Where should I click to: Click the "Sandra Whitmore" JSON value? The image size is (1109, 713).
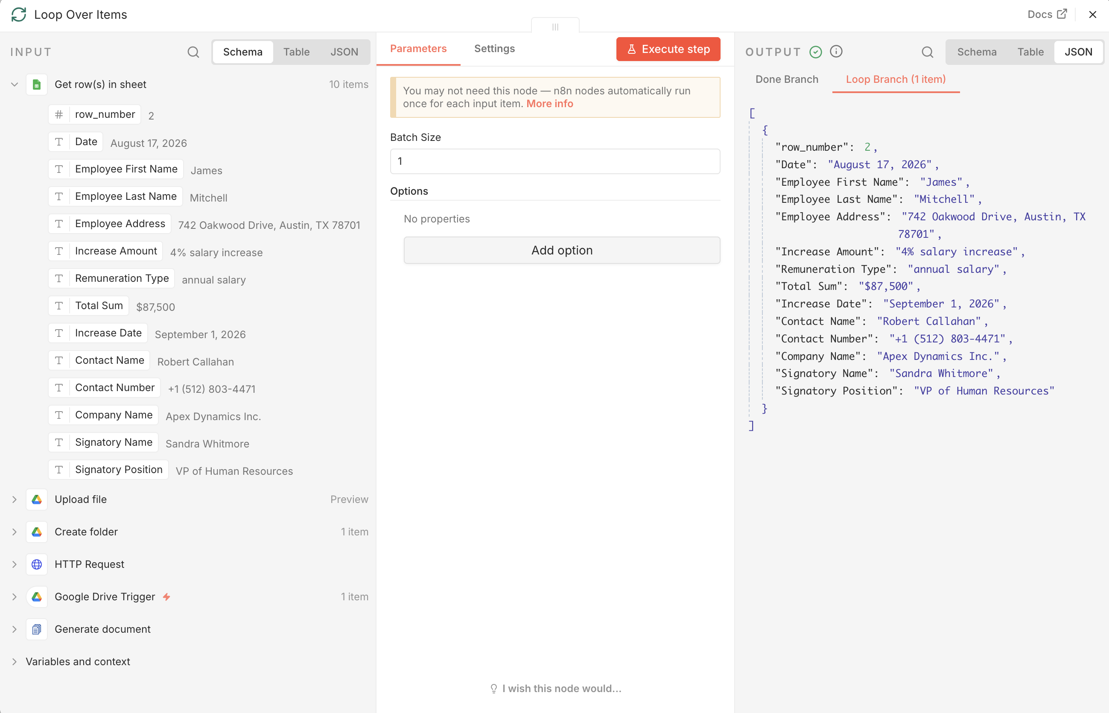pos(941,373)
